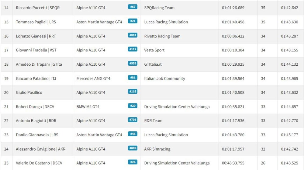Click Alpine A110 GT4 in row 14
Image resolution: width=304 pixels, height=170 pixels.
click(x=91, y=8)
